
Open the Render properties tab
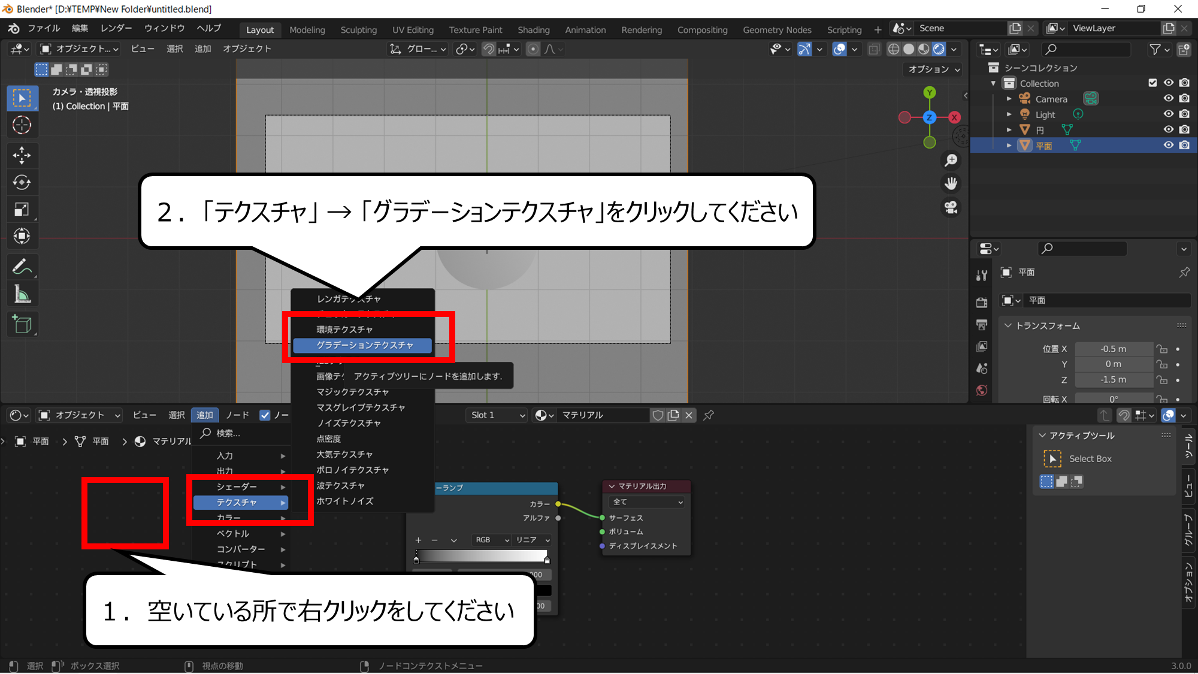coord(982,302)
